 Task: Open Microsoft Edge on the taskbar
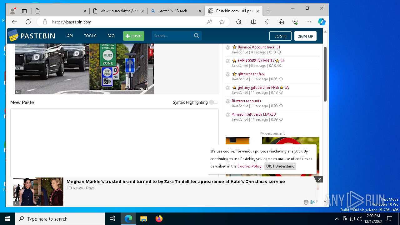(x=128, y=219)
